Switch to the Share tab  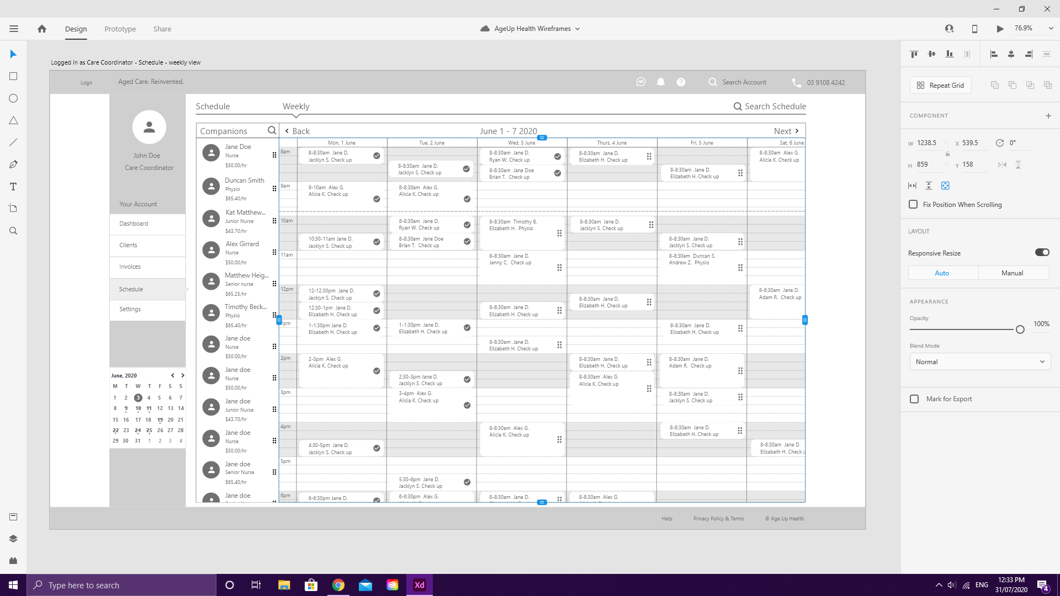(x=162, y=29)
